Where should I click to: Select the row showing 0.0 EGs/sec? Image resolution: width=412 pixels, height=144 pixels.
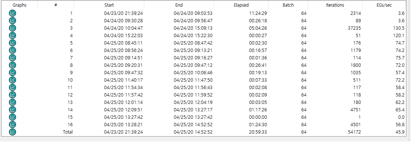click(205, 117)
